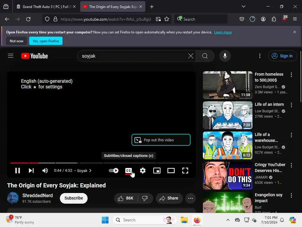Pause the video with the pause button
Screen dimensions: 302x227
point(17,171)
